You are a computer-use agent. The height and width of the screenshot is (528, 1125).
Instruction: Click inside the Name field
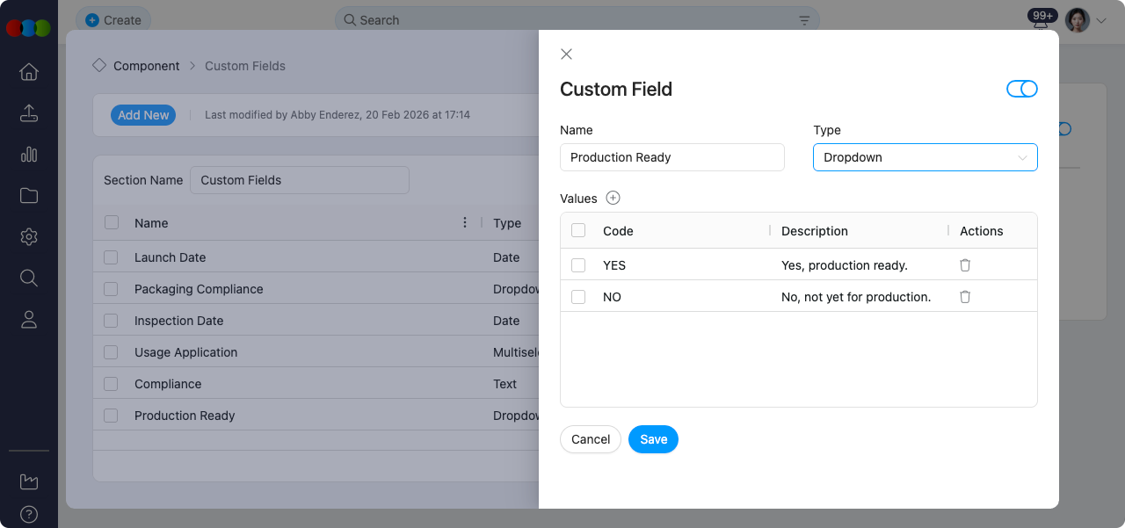671,157
